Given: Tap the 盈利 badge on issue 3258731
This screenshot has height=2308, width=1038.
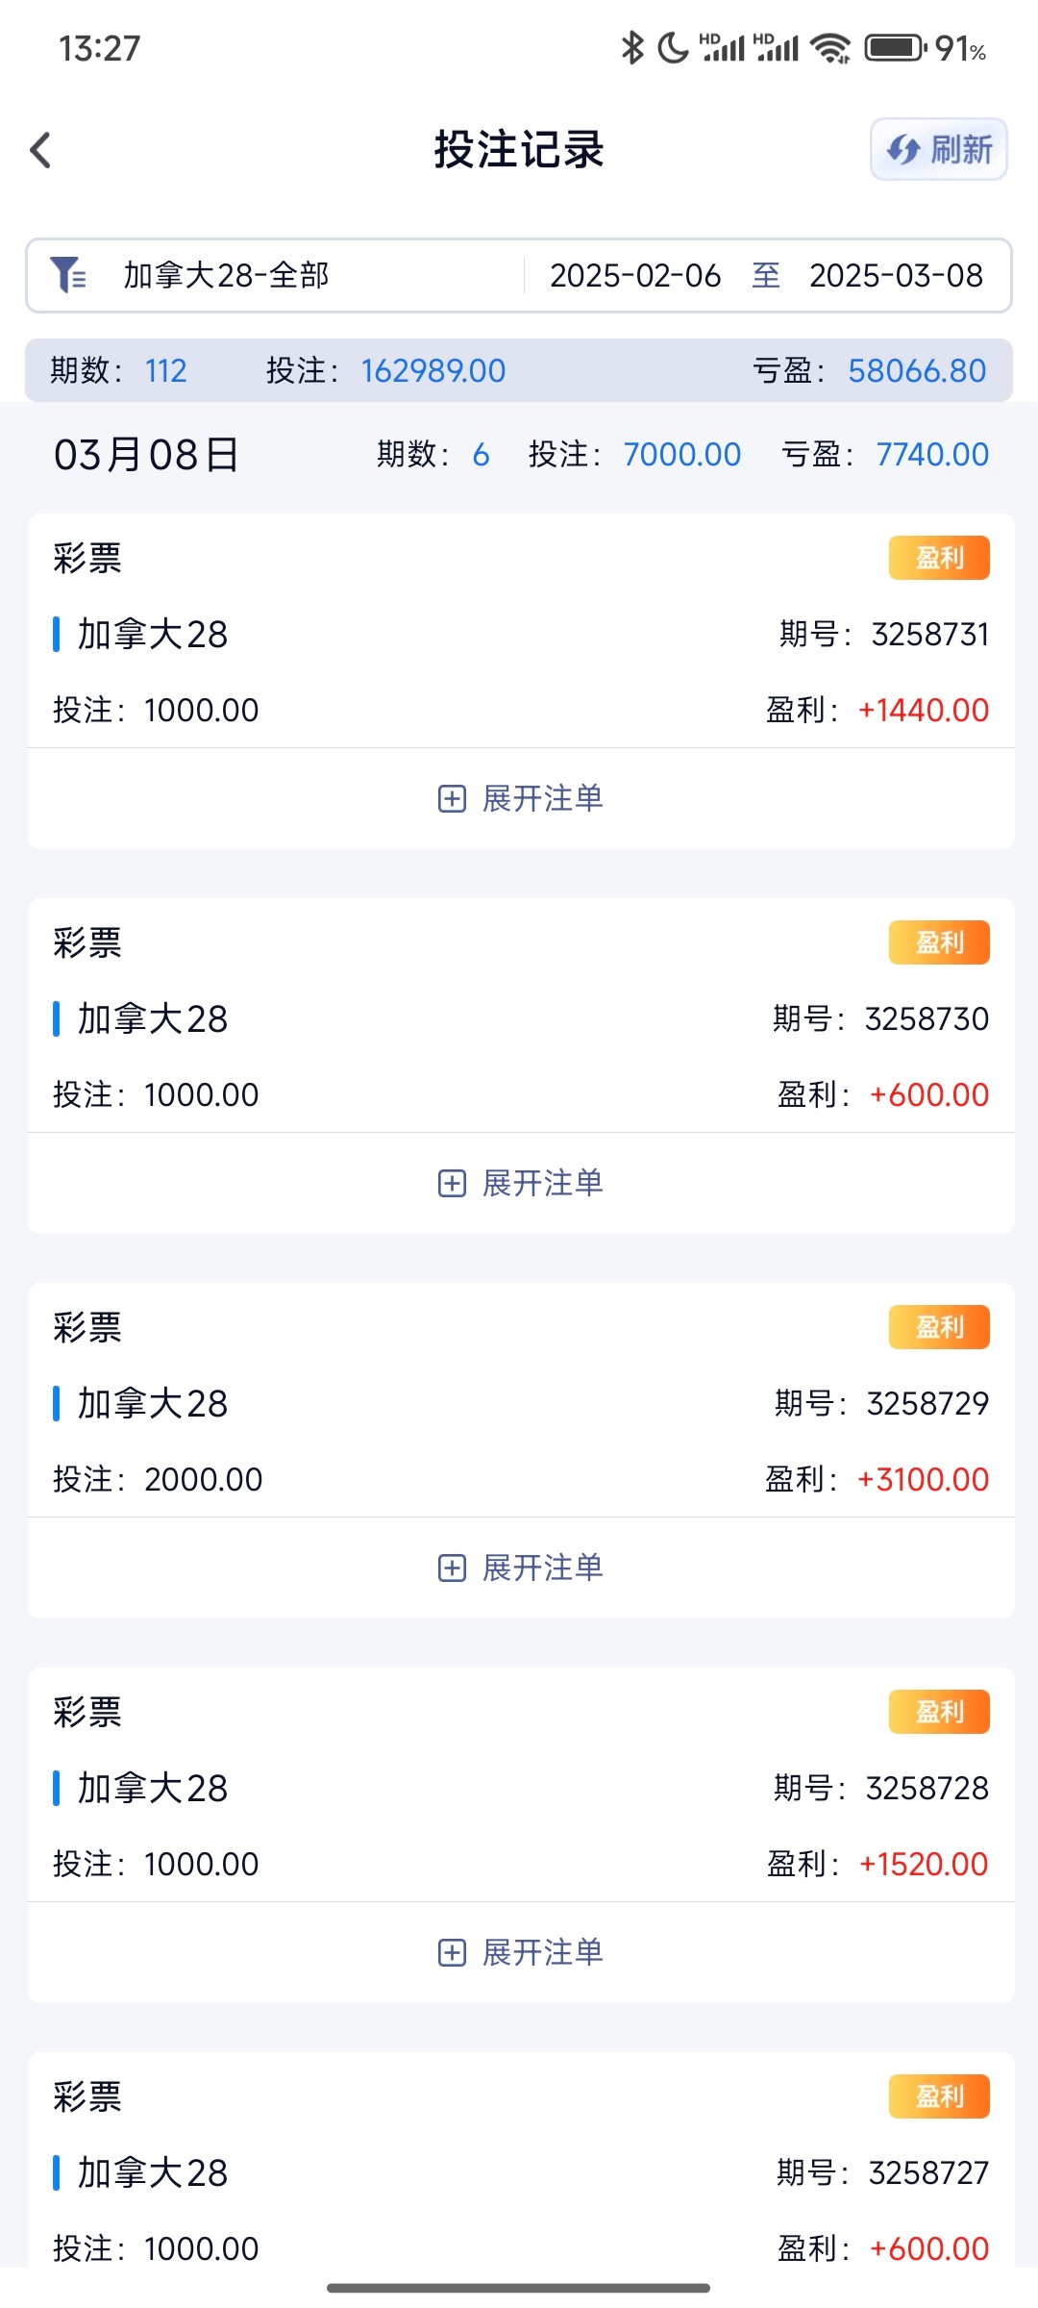Looking at the screenshot, I should [939, 558].
